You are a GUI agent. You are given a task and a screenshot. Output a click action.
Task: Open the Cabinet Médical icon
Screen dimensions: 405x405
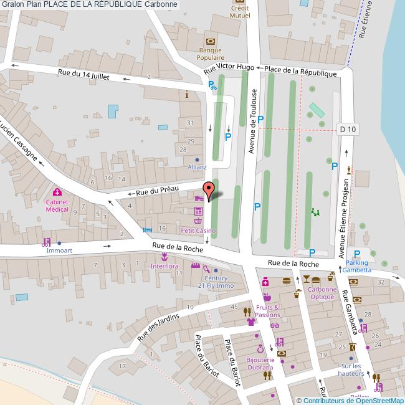tap(57, 192)
